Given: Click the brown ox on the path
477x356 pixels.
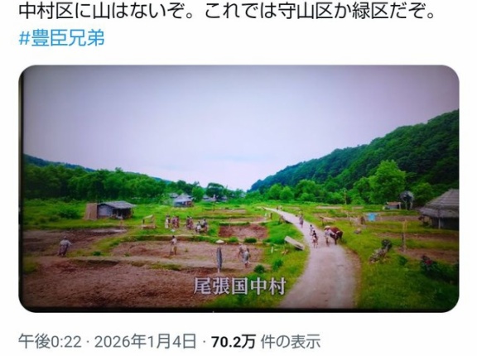Looking at the screenshot, I should tap(336, 234).
